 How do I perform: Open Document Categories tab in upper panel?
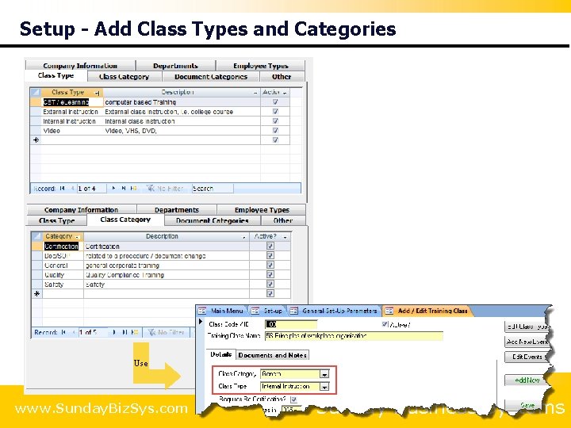point(211,77)
